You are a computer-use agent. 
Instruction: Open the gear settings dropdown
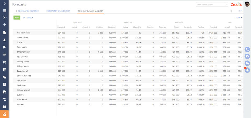pos(240,11)
